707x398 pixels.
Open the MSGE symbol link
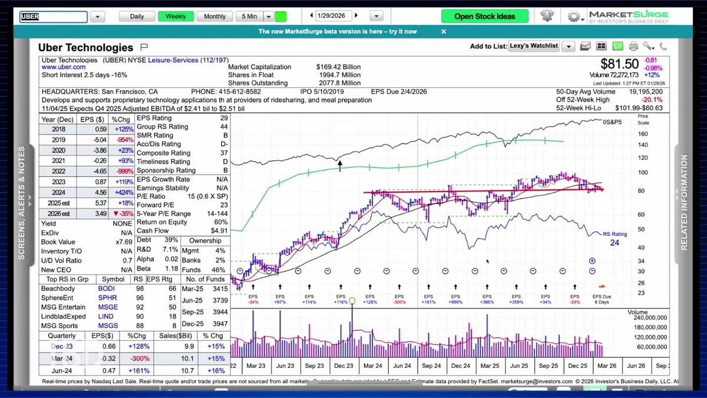[x=108, y=307]
